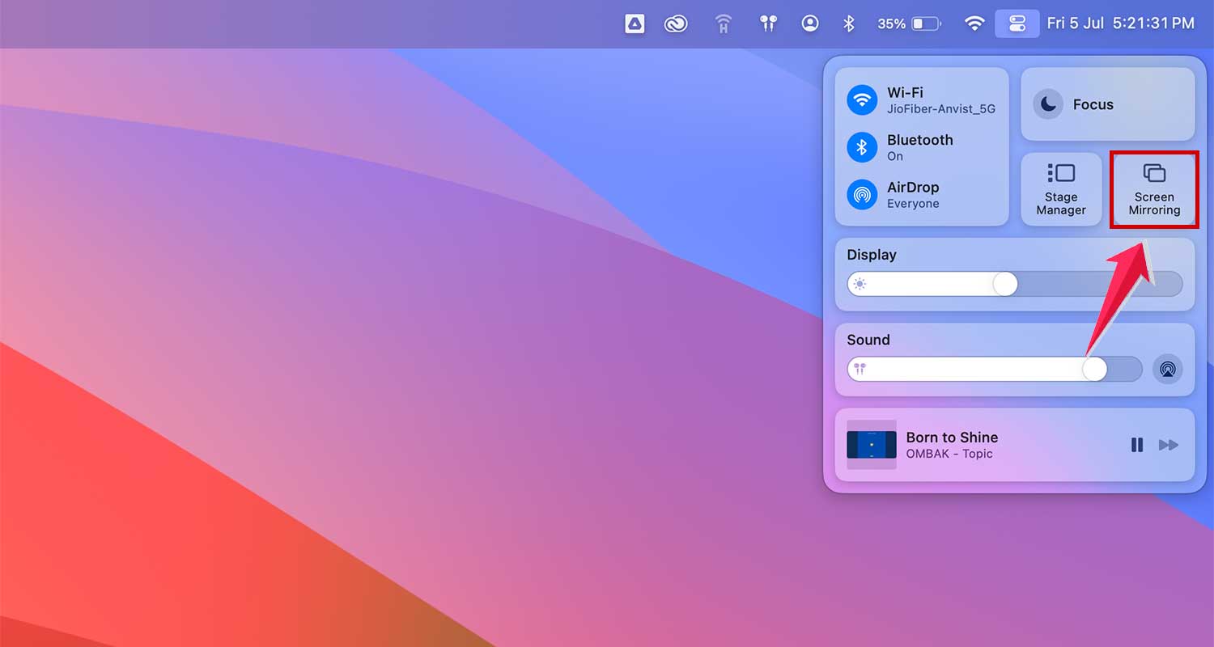Screen dimensions: 1214x647
Task: Click the AirPods icon in the menu bar
Action: [x=768, y=23]
